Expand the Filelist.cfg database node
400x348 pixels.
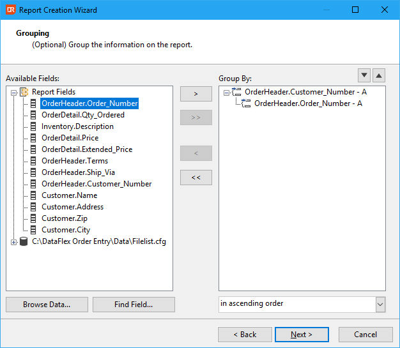click(x=14, y=242)
